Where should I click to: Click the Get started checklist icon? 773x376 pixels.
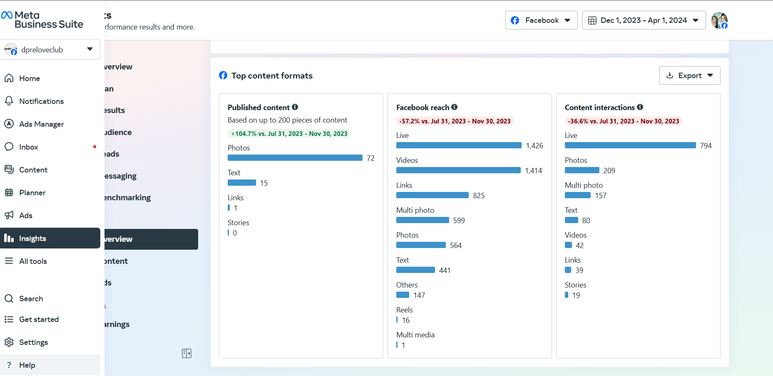point(9,319)
